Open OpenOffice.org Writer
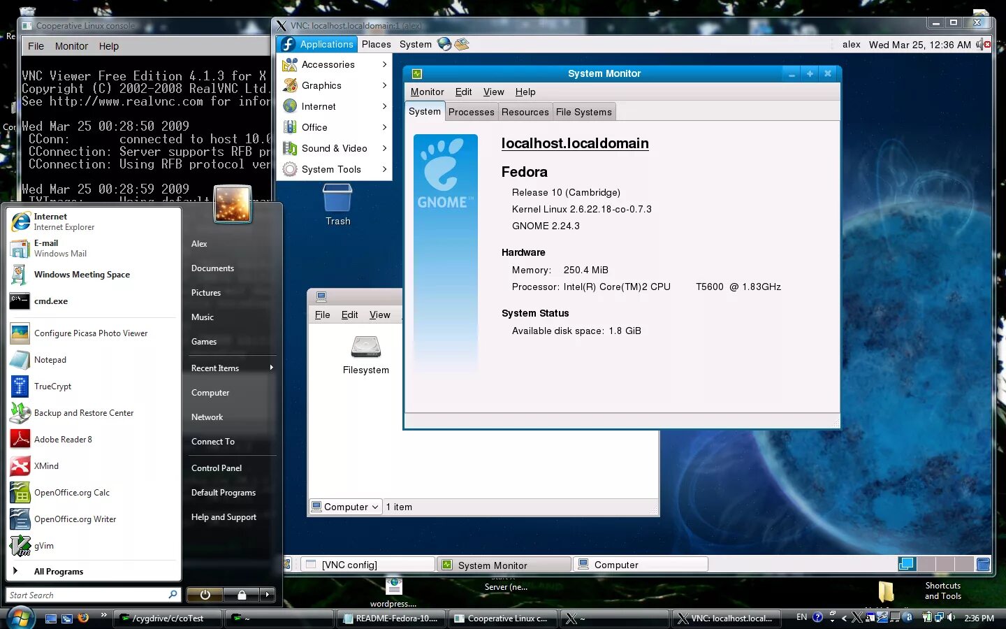Viewport: 1006px width, 629px height. (x=93, y=519)
